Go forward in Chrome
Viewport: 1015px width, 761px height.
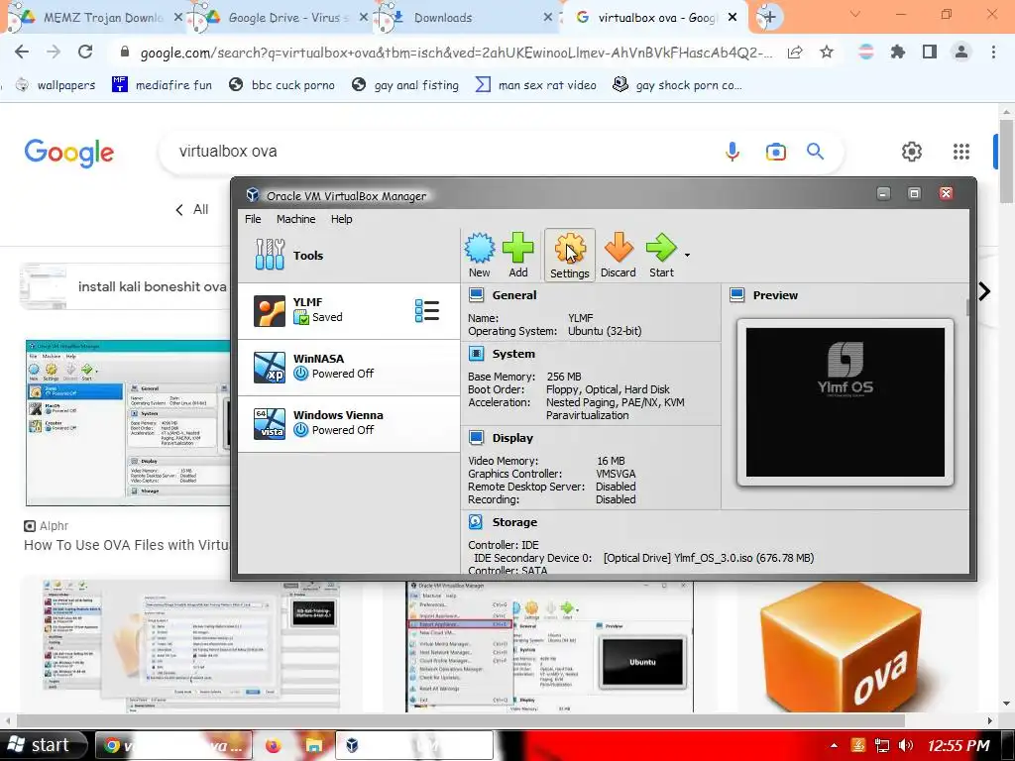(54, 52)
